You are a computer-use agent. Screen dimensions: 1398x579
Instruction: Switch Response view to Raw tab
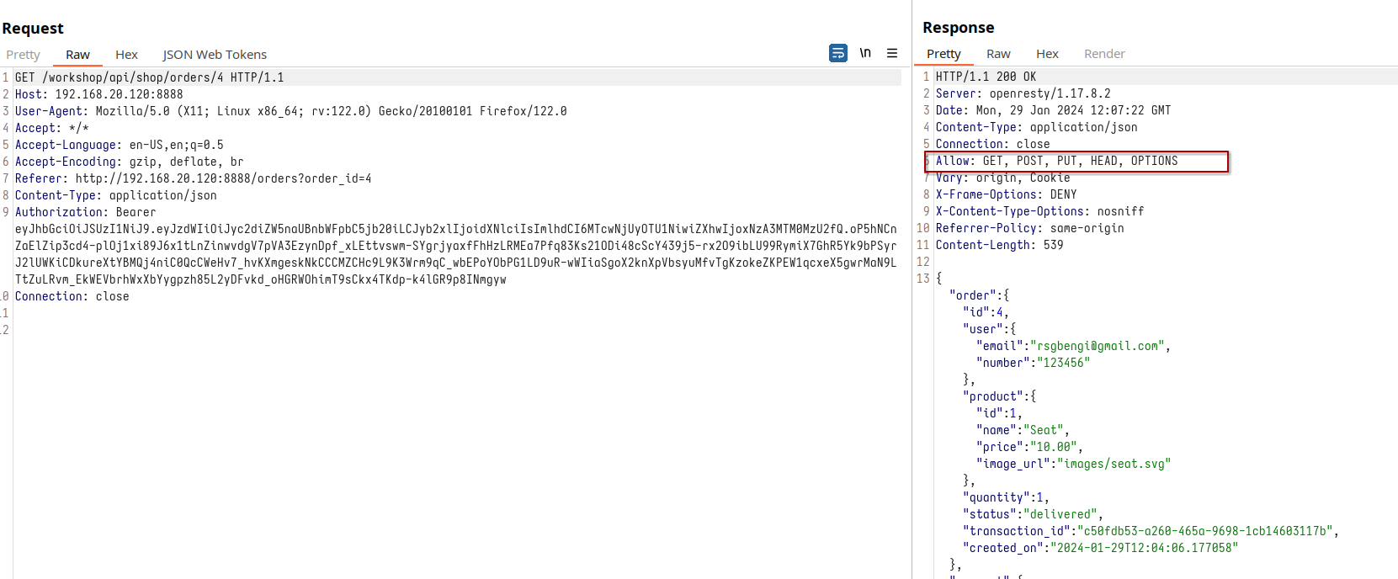coord(998,54)
